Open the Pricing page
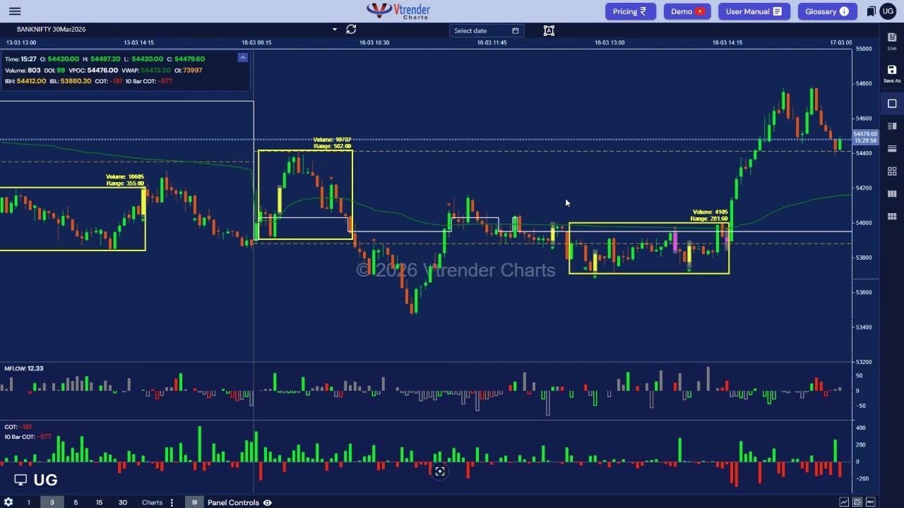904x508 pixels. click(630, 11)
